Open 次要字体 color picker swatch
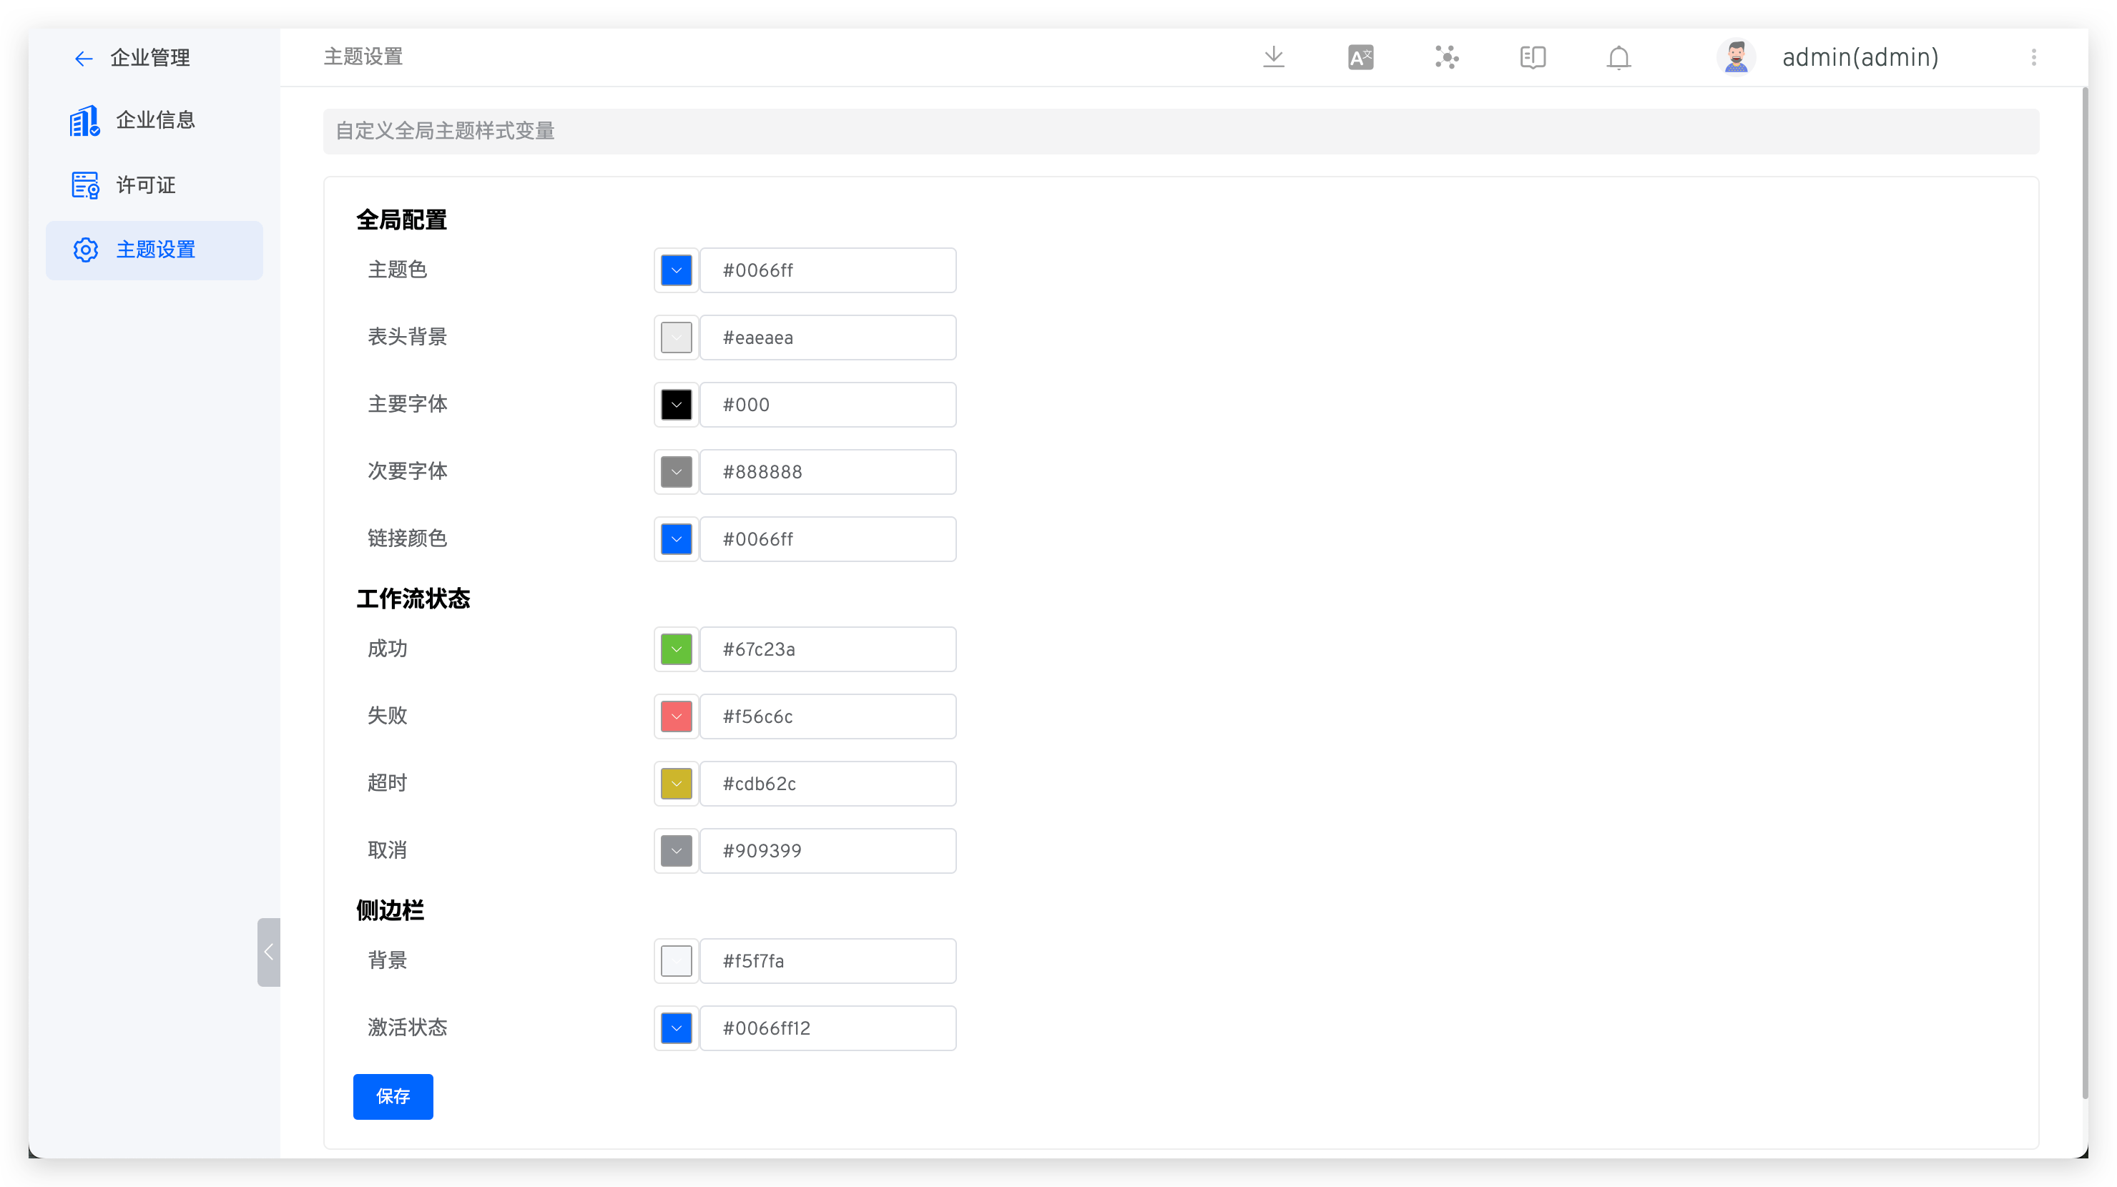Image resolution: width=2117 pixels, height=1187 pixels. [677, 473]
